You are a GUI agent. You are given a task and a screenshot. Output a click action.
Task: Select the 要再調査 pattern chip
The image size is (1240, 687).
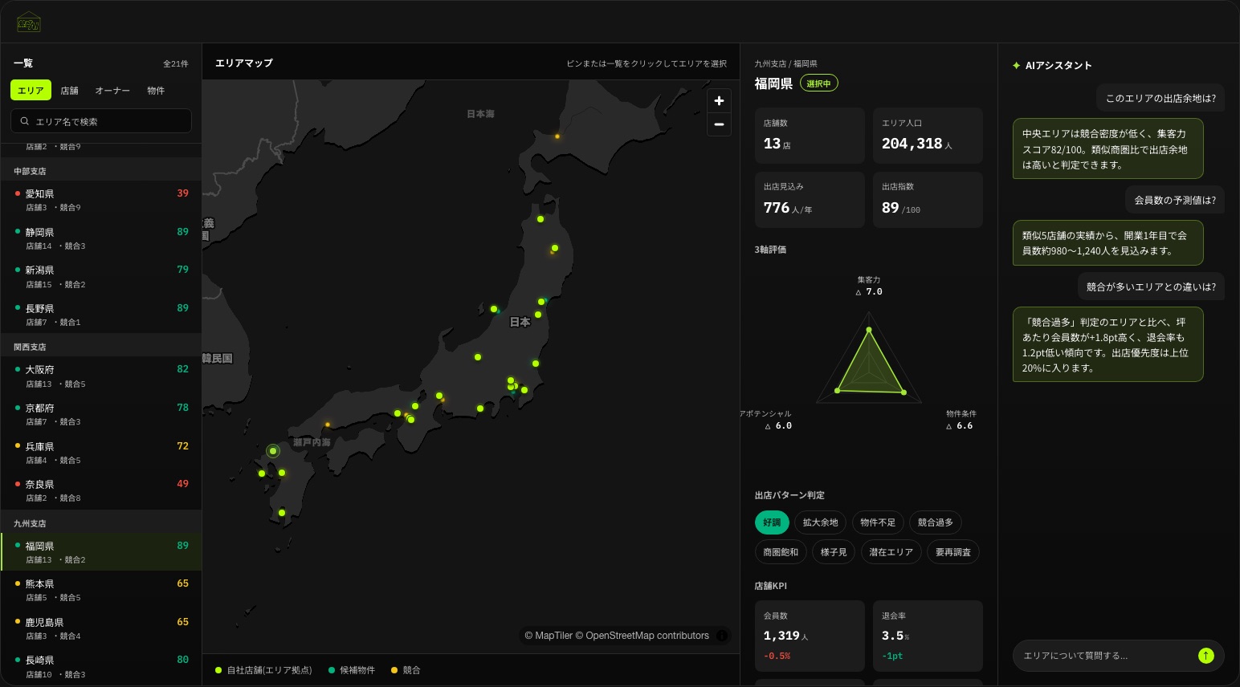pyautogui.click(x=953, y=552)
